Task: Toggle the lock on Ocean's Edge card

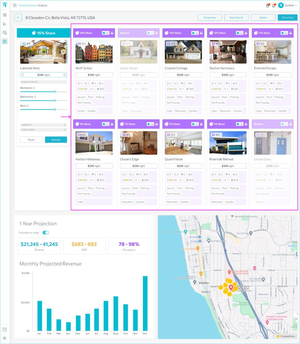Action: [157, 124]
